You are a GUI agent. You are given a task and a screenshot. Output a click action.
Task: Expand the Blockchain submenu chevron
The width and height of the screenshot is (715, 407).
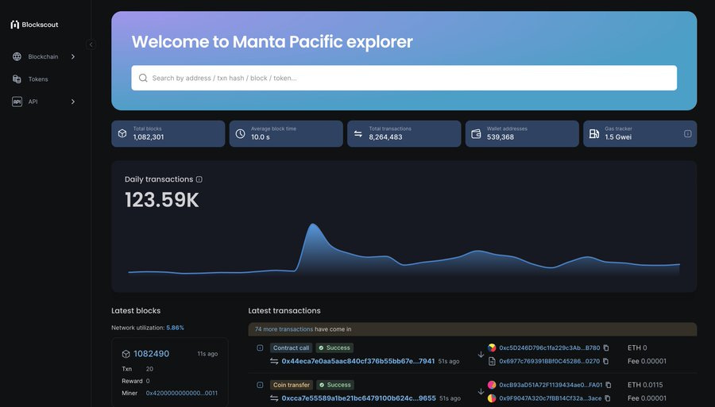(73, 56)
